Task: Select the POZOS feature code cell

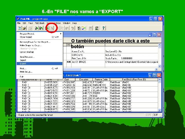Action: pyautogui.click(x=101, y=93)
